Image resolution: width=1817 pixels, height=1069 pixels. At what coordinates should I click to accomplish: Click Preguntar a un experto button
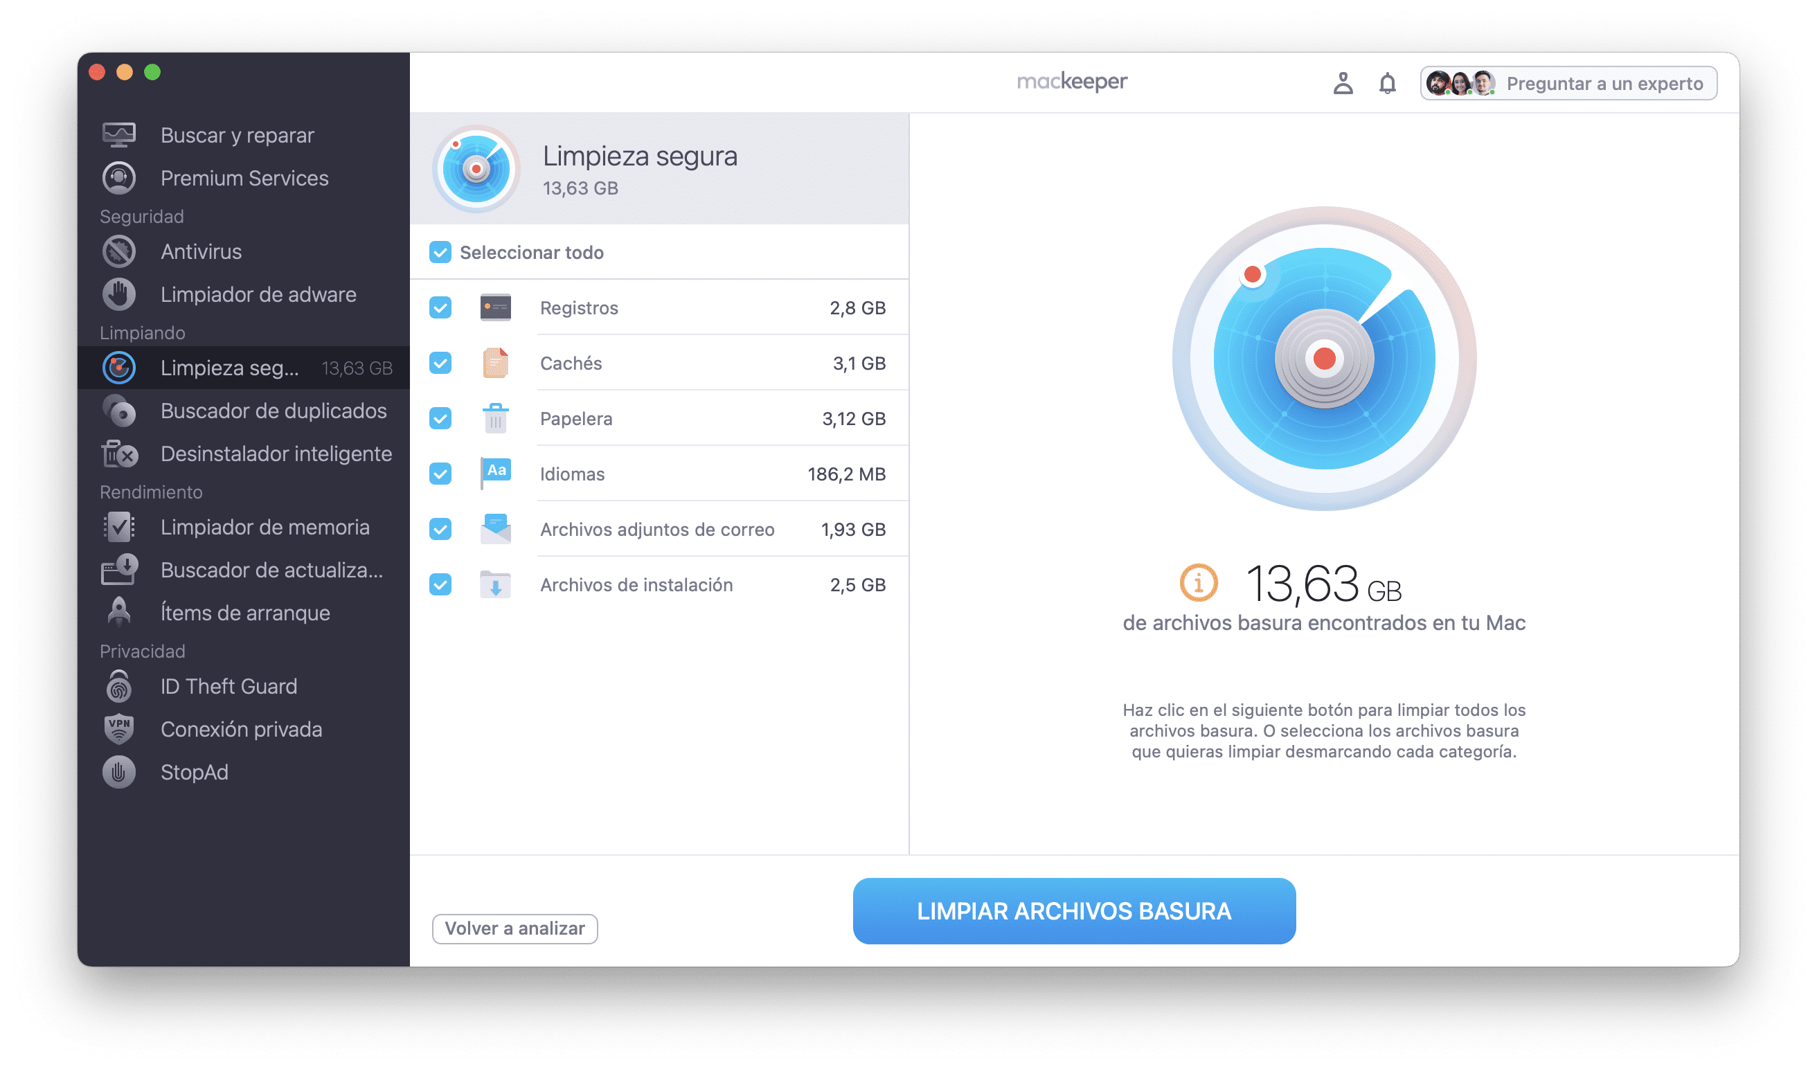click(x=1569, y=83)
